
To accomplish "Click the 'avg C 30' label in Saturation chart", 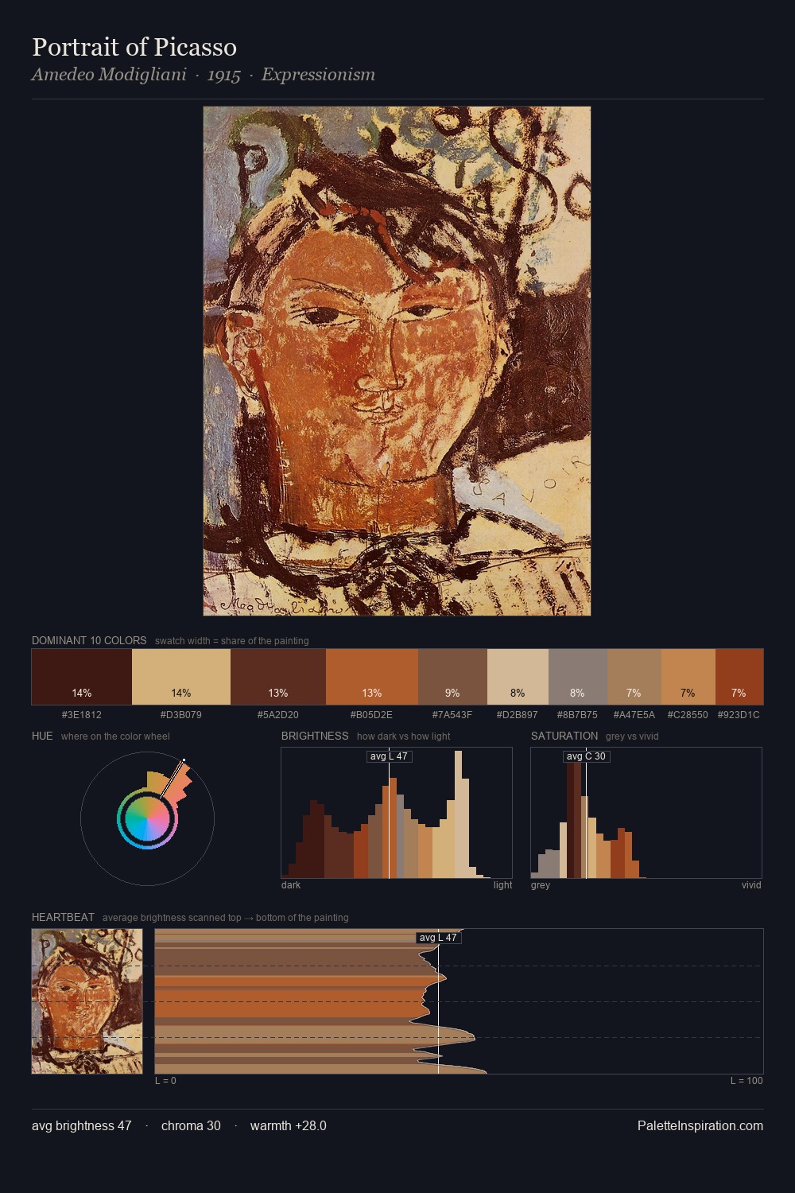I will coord(586,756).
